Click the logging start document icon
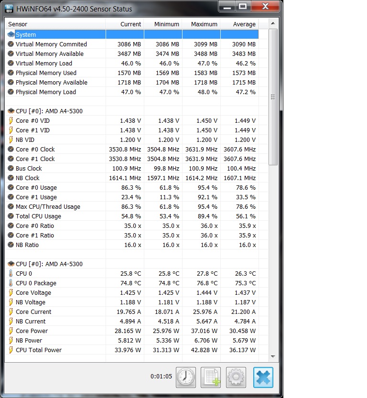Screen dimensions: 367x398 tap(211, 377)
